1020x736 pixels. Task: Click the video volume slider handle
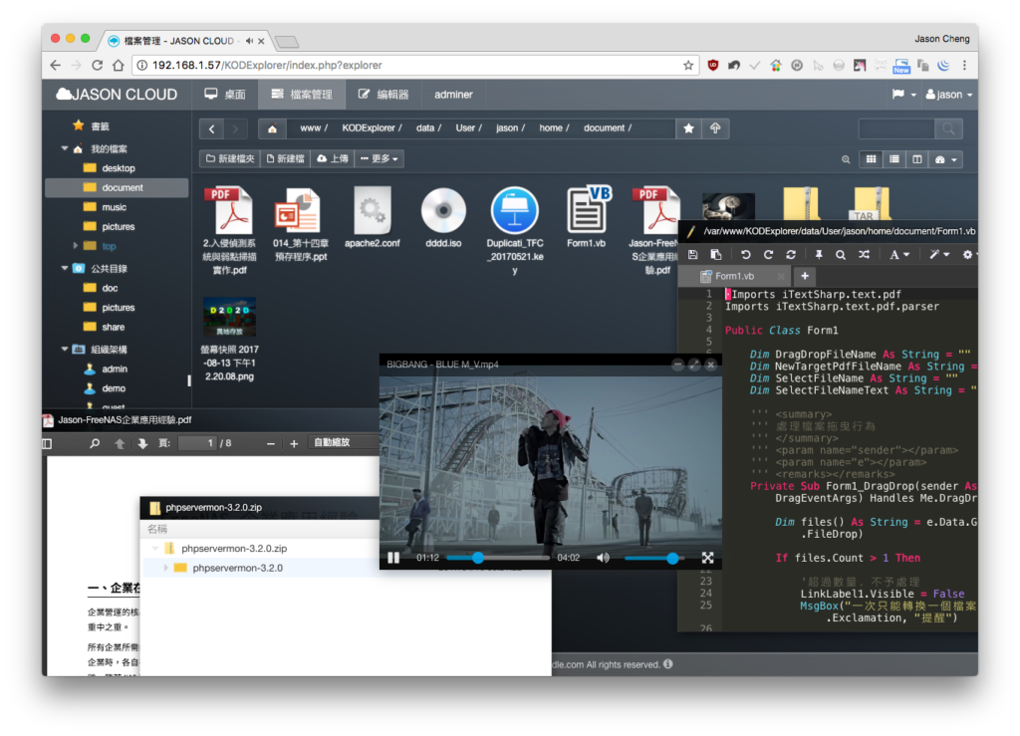pyautogui.click(x=673, y=558)
